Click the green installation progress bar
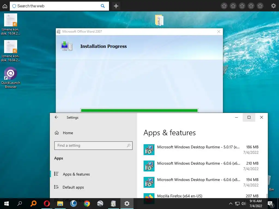Image resolution: width=279 pixels, height=209 pixels. point(139,110)
